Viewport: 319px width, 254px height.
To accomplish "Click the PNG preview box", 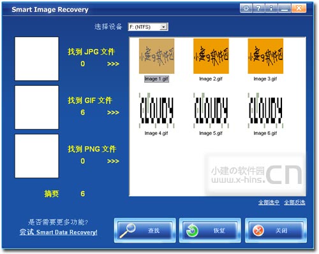I will [x=36, y=156].
